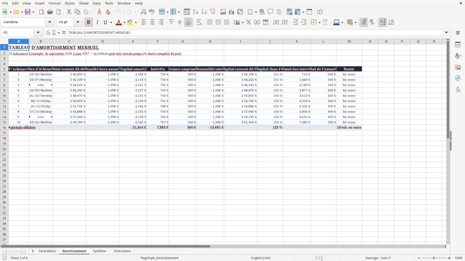
Task: Open the Name Box dropdown arrow
Action: point(38,32)
